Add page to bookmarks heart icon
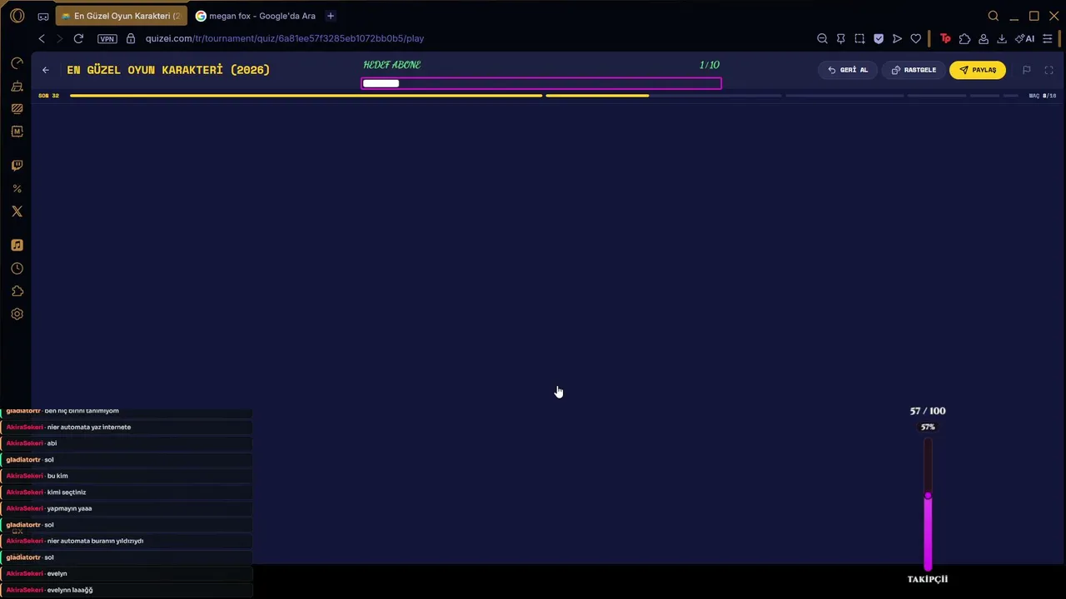Screen dimensions: 1066x599 point(916,38)
